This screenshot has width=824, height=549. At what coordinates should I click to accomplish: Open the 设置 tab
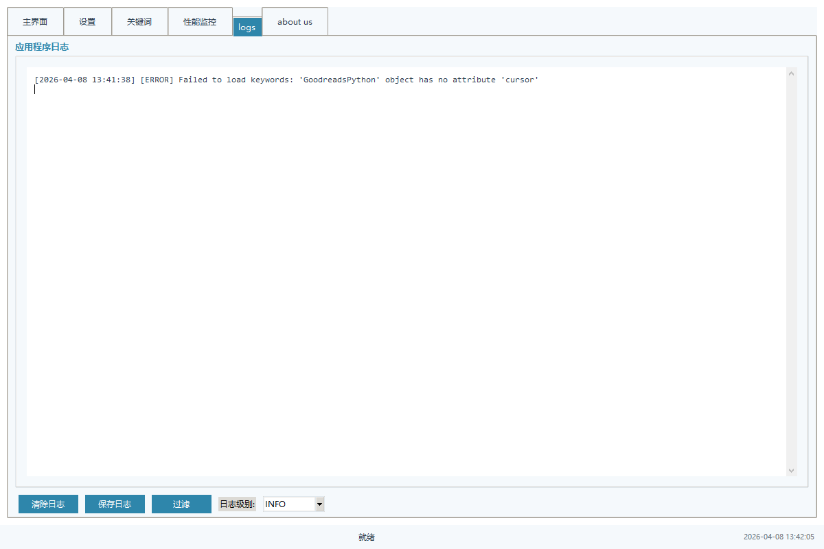(87, 22)
